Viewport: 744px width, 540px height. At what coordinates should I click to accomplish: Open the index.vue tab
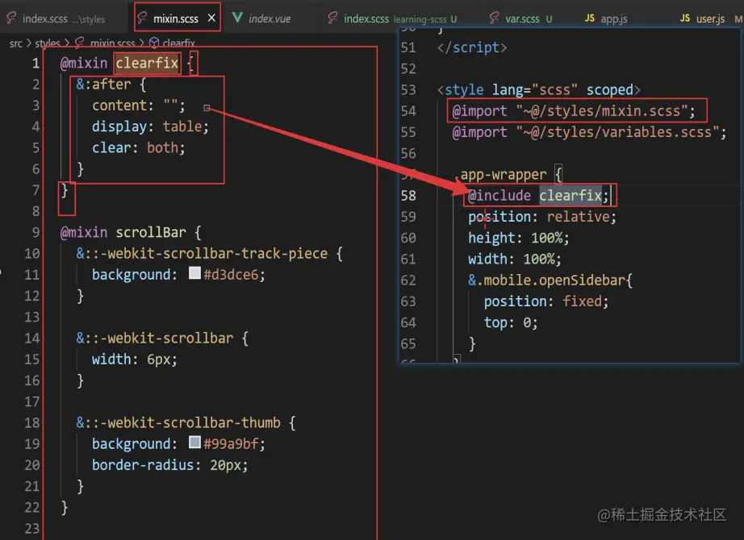click(x=262, y=19)
